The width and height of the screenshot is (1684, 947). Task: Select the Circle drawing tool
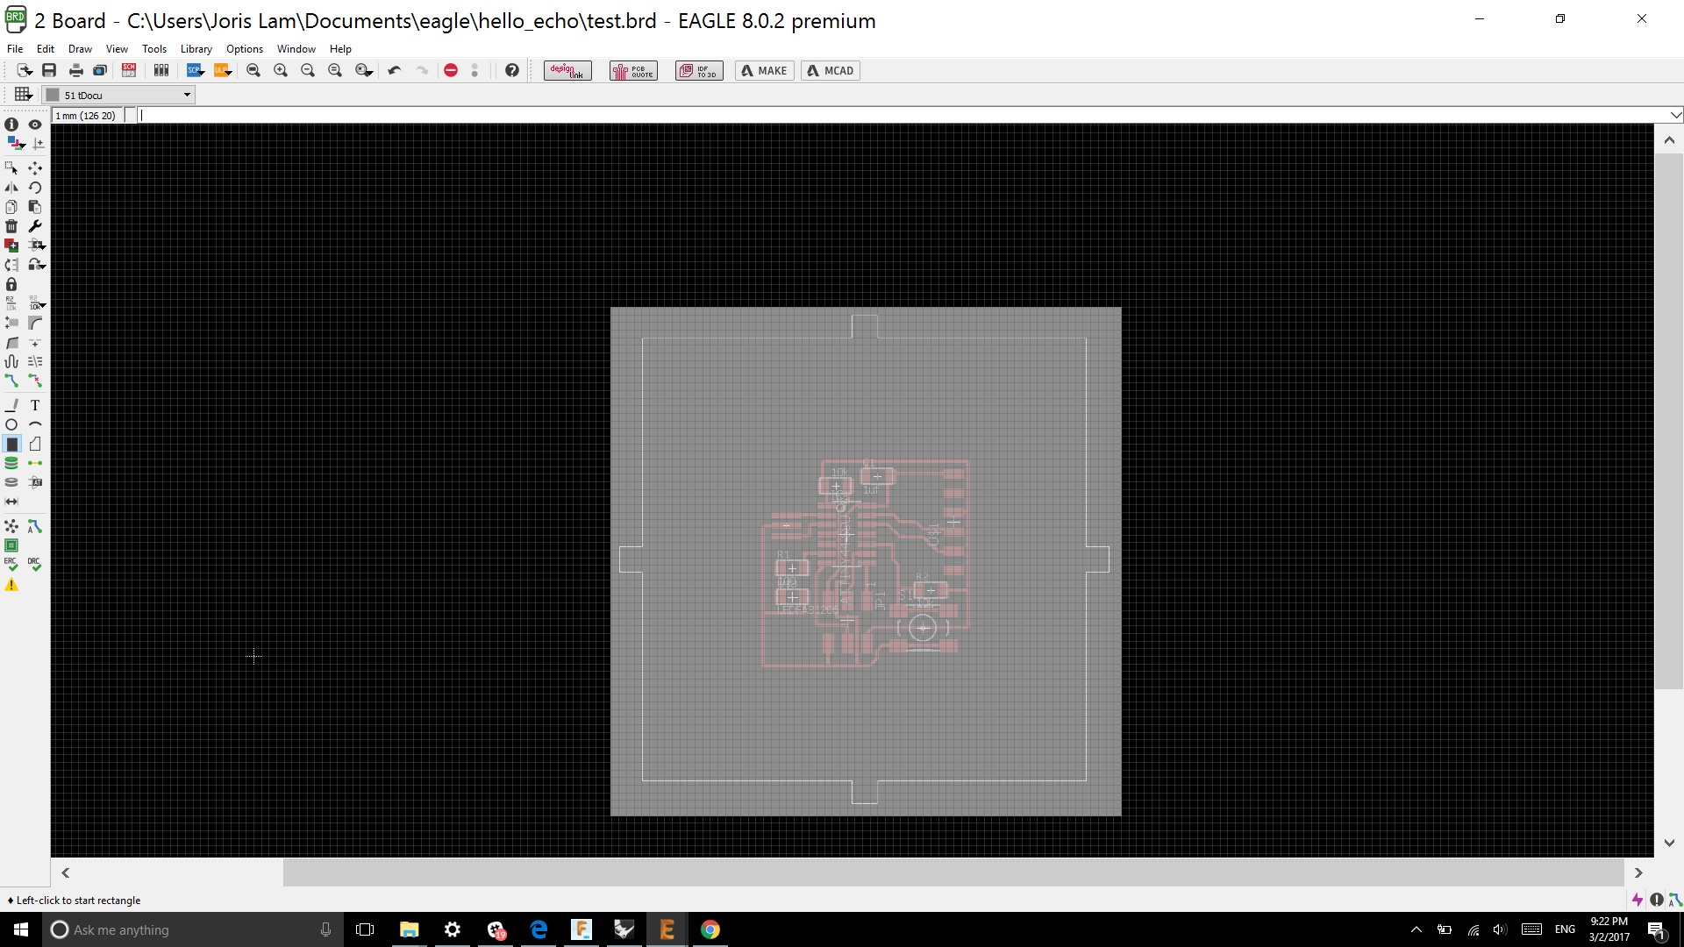11,424
